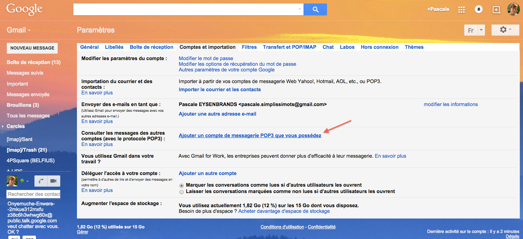The image size is (523, 239).
Task: Open the account profile picture menu
Action: click(x=513, y=9)
